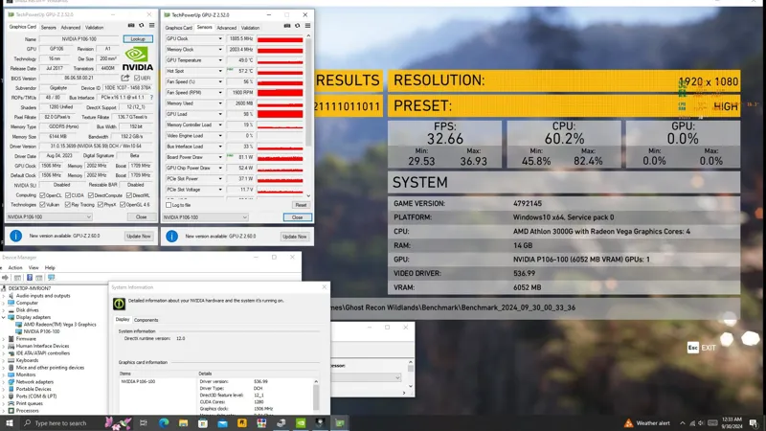Open NVIDIA Control Panel taskbar icon
Viewport: 766px width, 431px height.
point(301,423)
